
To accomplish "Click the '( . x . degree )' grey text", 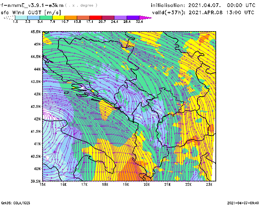I will (x=81, y=5).
